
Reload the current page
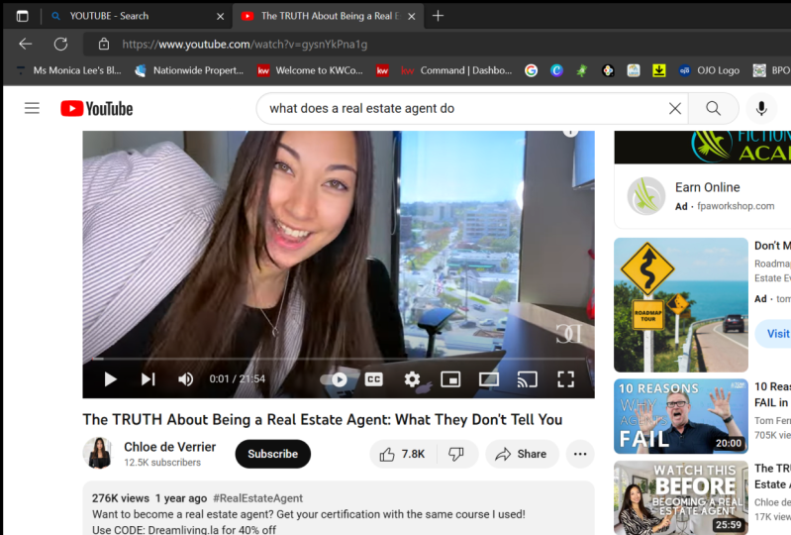pyautogui.click(x=61, y=44)
